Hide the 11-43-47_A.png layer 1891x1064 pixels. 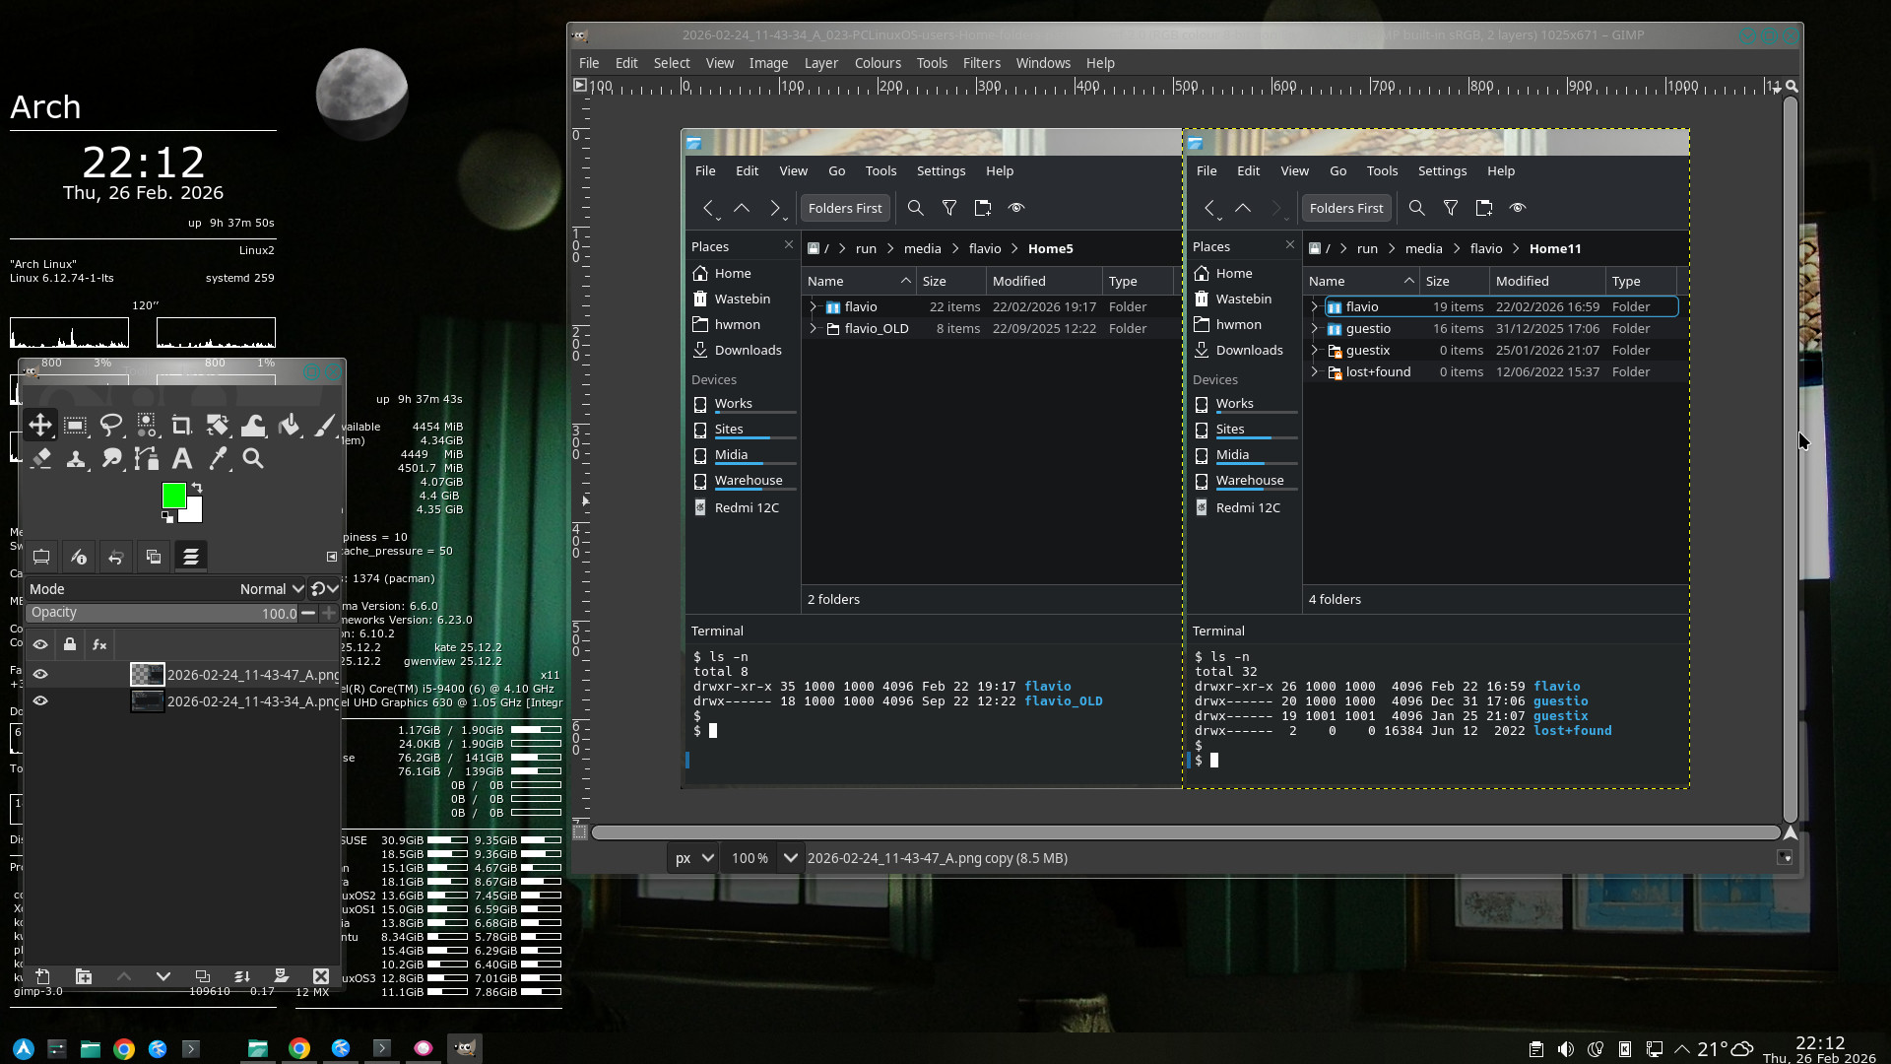40,675
